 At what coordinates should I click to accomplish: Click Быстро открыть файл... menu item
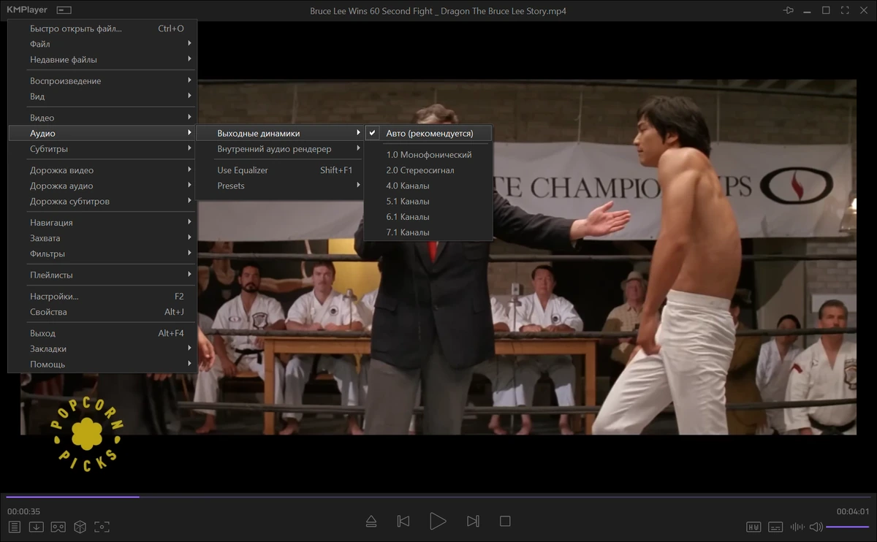click(x=102, y=28)
